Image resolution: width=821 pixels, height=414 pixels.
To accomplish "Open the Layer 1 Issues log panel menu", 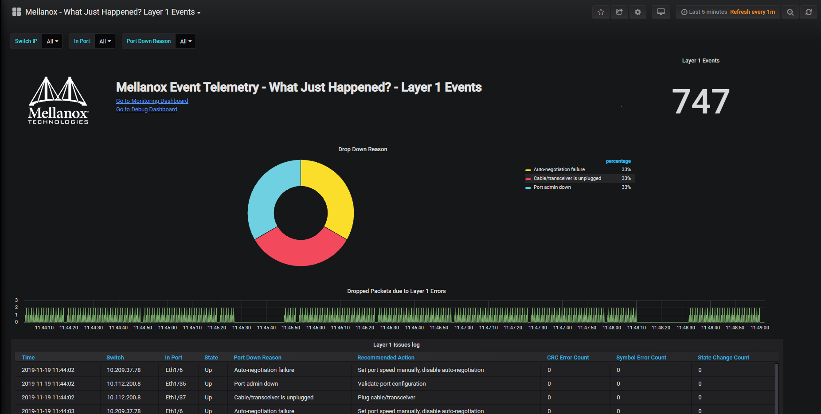I will click(x=396, y=345).
